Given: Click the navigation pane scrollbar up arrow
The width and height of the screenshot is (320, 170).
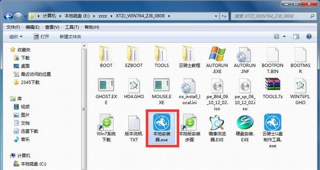Looking at the screenshot, I should pyautogui.click(x=84, y=46).
